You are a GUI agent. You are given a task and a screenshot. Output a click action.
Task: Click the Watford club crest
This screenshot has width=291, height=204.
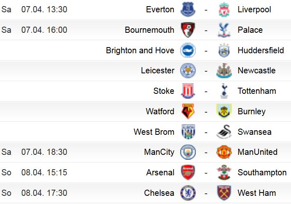(188, 111)
